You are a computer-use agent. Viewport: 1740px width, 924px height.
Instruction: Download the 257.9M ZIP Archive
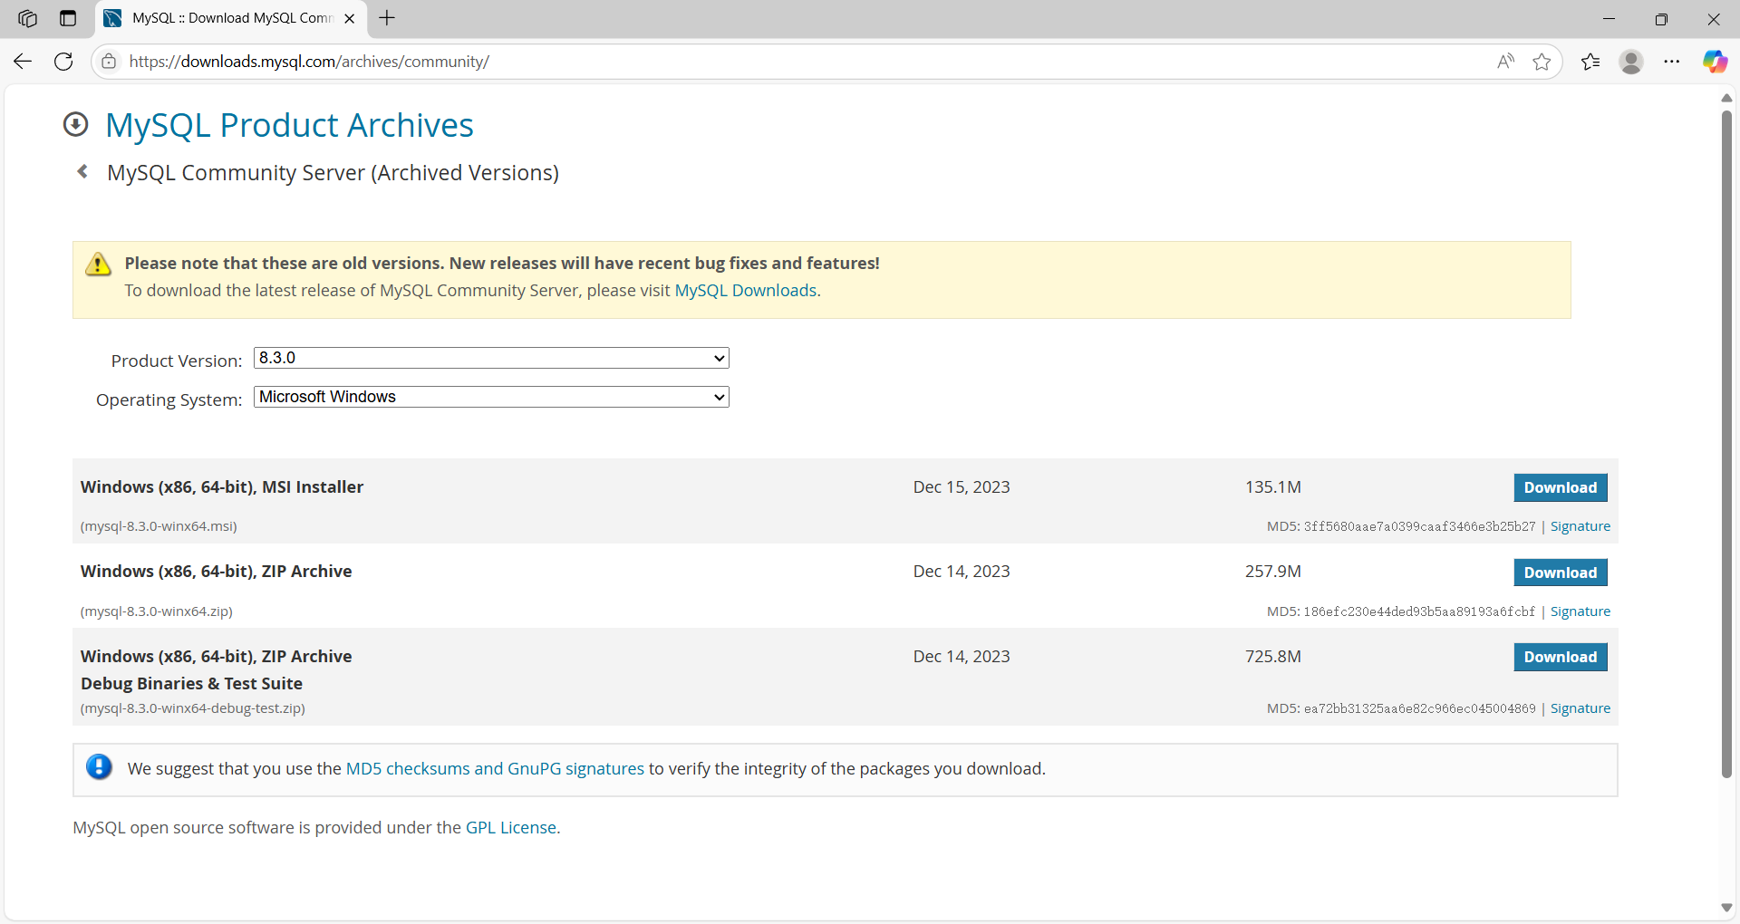point(1561,573)
